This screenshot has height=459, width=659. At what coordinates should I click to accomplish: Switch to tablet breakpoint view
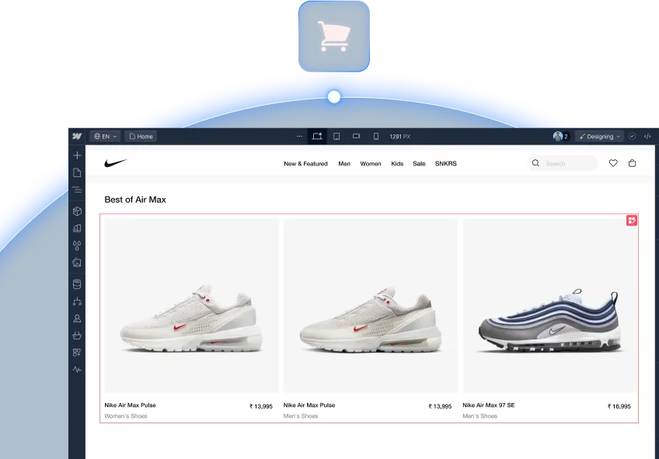[336, 137]
